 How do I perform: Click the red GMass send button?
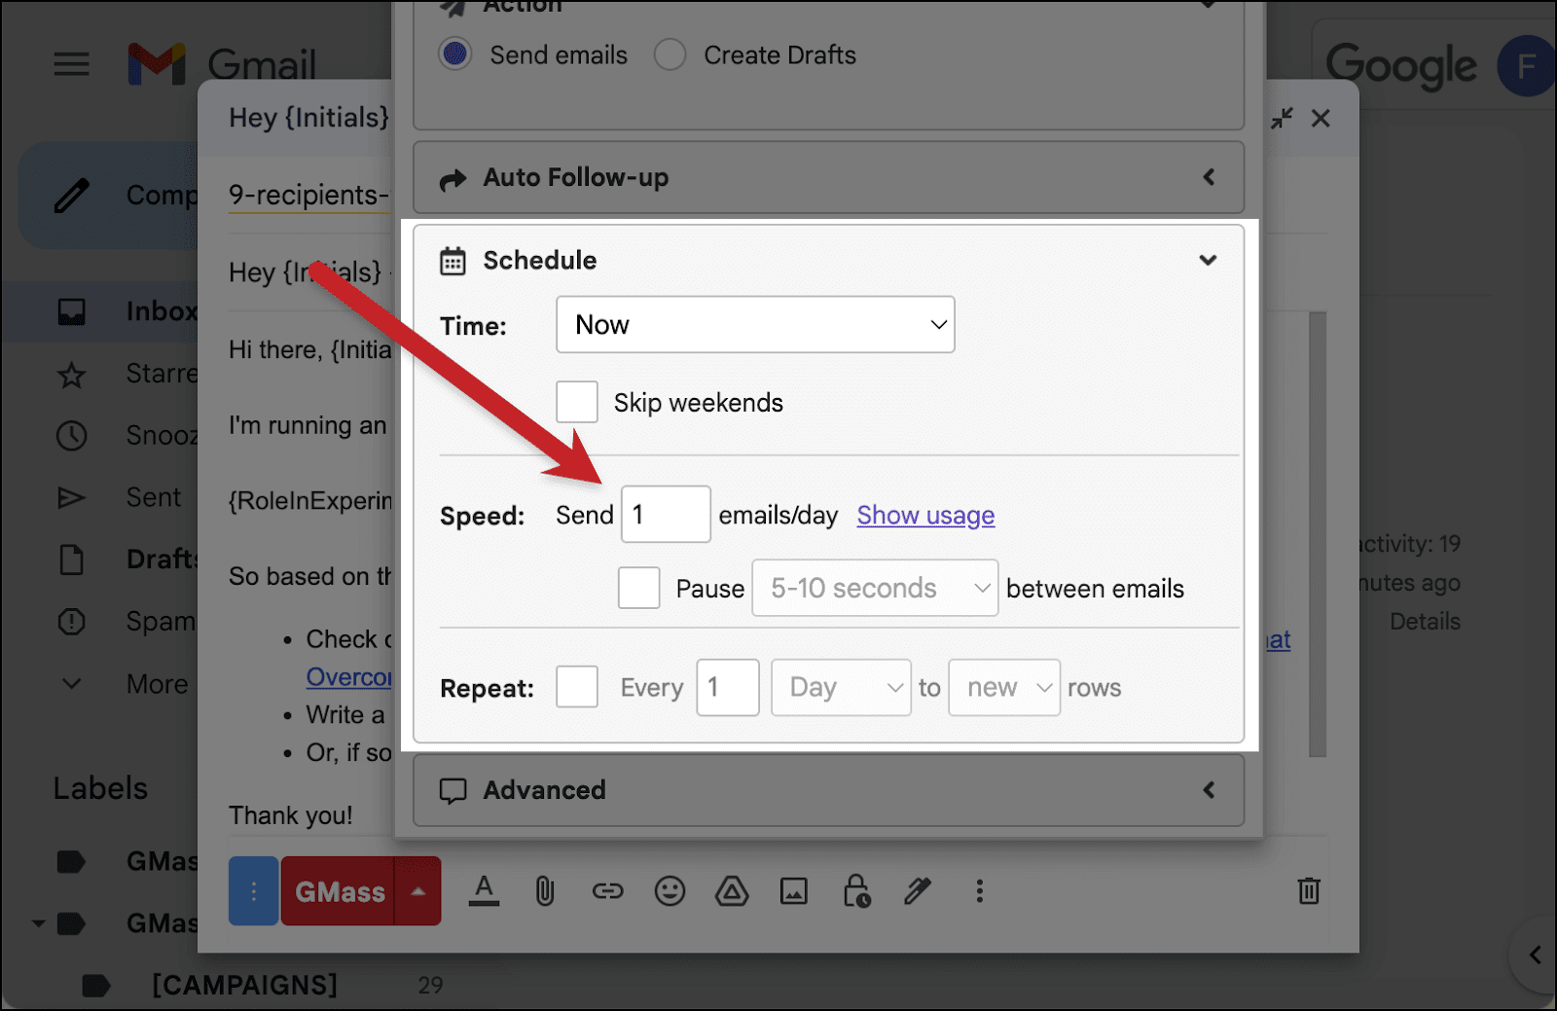[x=338, y=890]
